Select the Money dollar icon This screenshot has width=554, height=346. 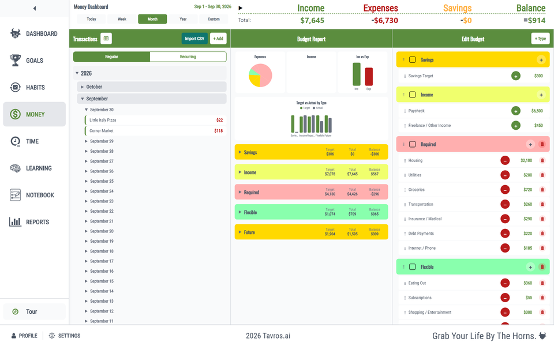tap(15, 114)
